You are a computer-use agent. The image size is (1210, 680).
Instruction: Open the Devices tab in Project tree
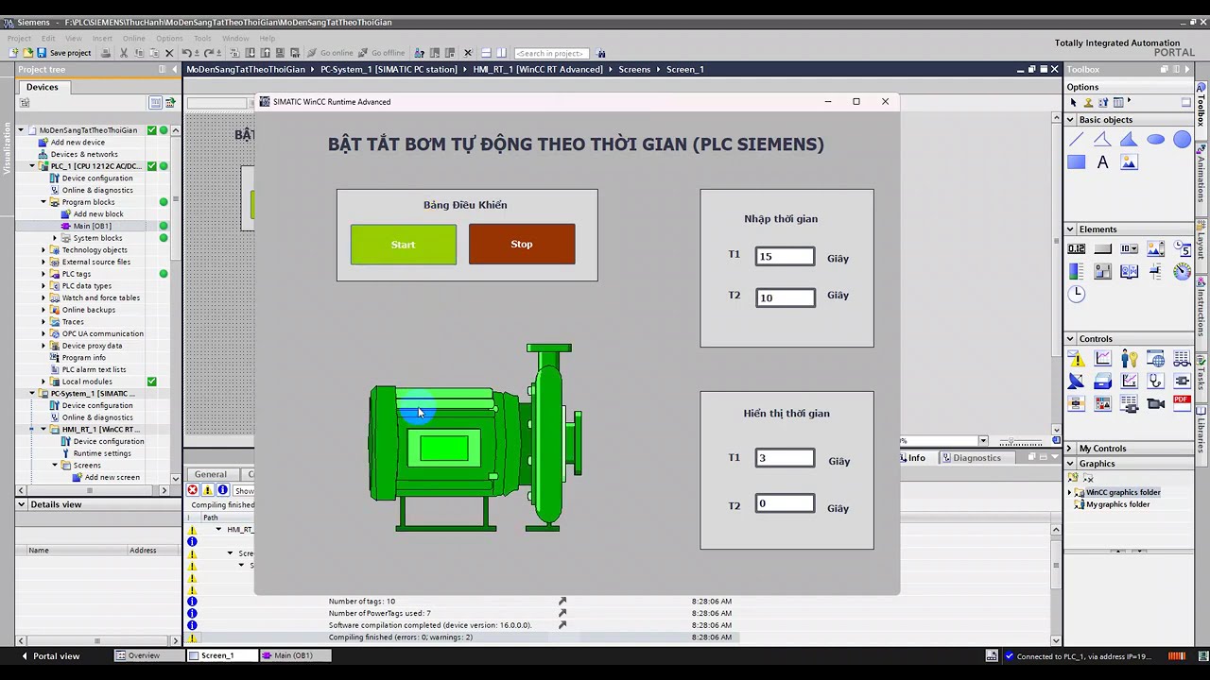[x=42, y=87]
